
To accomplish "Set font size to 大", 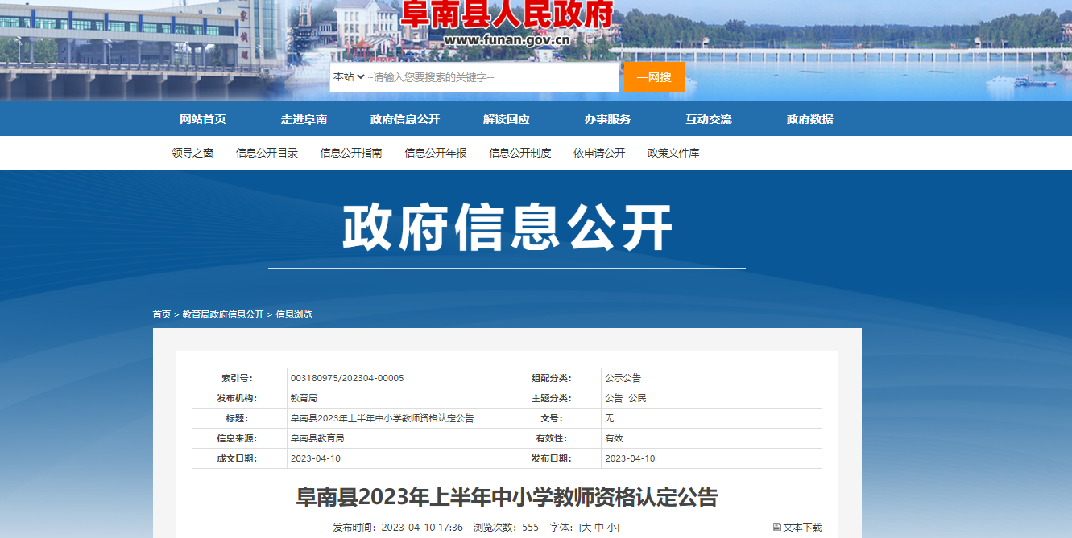I will click(586, 528).
